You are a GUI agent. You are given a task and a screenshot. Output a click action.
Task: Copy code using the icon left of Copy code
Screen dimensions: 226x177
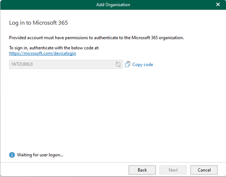(127, 64)
